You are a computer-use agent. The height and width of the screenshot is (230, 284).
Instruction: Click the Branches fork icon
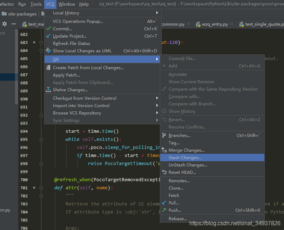[164, 135]
